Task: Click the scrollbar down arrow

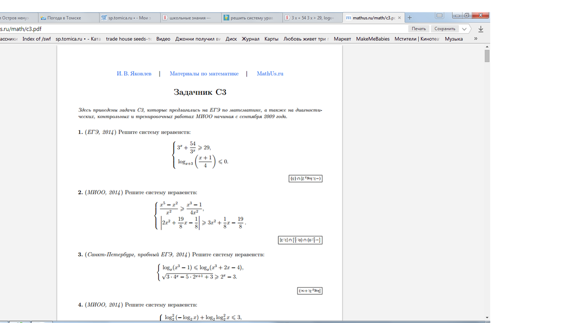Action: point(487,317)
